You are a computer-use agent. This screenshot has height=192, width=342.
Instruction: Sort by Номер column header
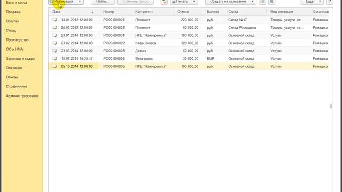[x=108, y=12]
